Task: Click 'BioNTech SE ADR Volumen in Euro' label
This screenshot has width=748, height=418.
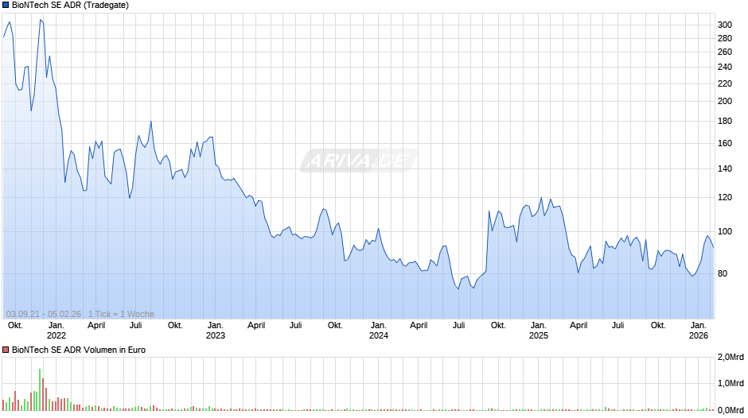Action: pos(79,350)
